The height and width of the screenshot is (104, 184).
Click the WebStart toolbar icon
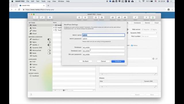coord(146,17)
